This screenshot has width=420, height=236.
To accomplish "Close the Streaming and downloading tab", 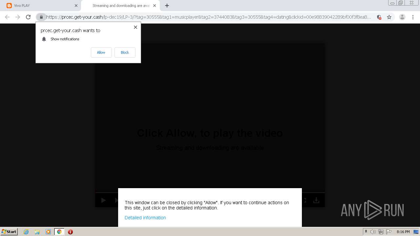I will tap(154, 6).
